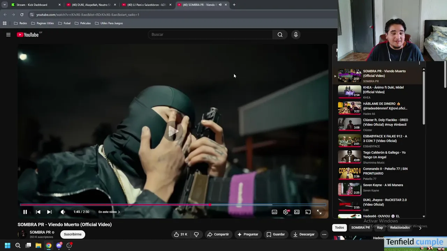Viewport: 447px width, 251px height.
Task: Open Chrome tab search dropdown
Action: click(5, 5)
